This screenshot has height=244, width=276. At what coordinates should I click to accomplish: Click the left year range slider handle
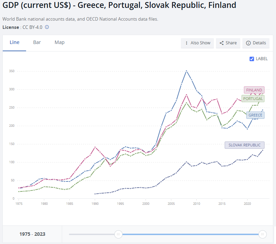click(118, 234)
